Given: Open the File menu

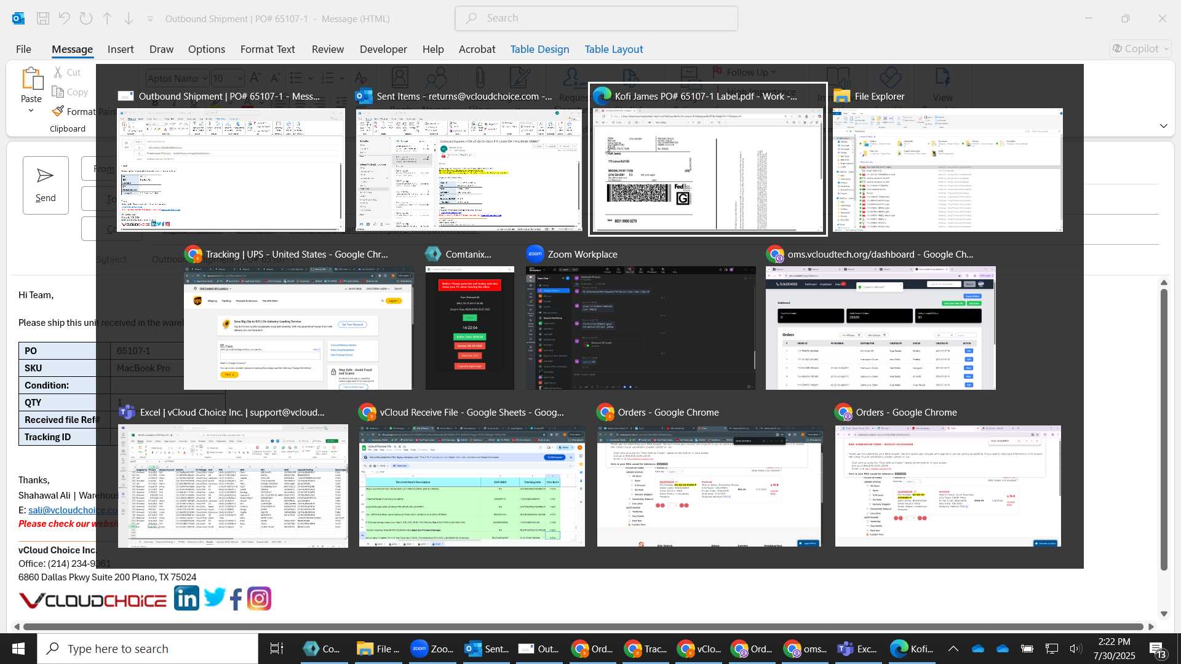Looking at the screenshot, I should [x=23, y=49].
